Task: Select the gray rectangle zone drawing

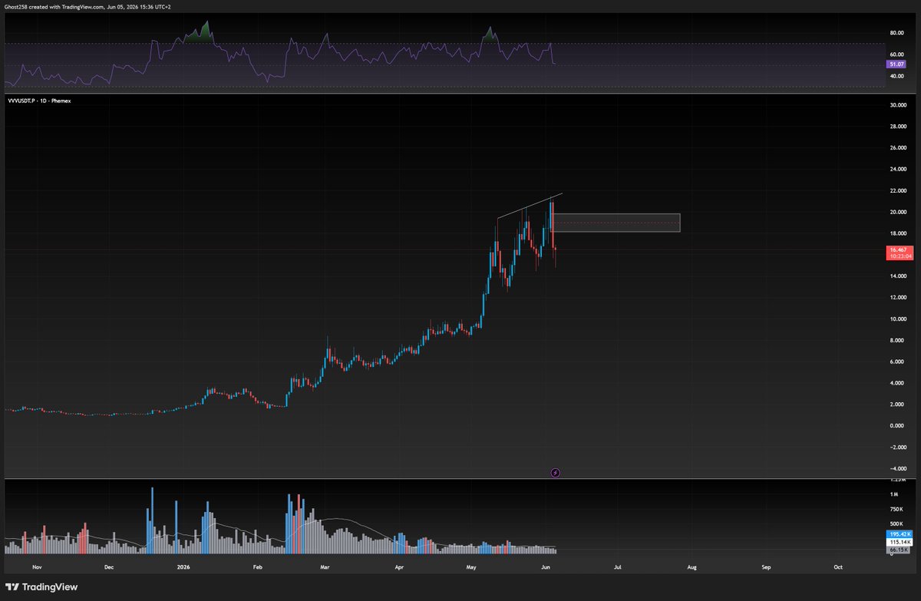Action: pos(616,223)
